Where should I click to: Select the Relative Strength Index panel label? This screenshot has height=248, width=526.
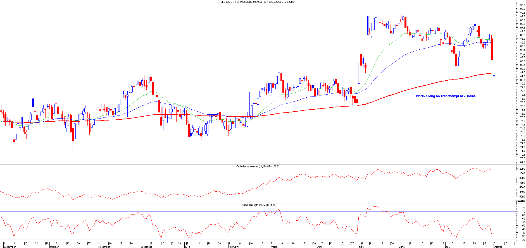pos(258,205)
